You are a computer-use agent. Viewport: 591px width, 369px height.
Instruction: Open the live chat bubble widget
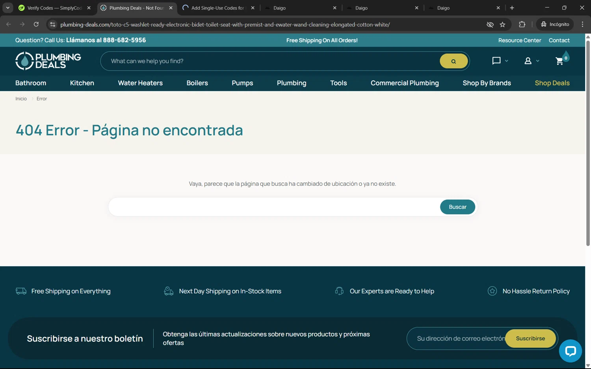(x=570, y=351)
